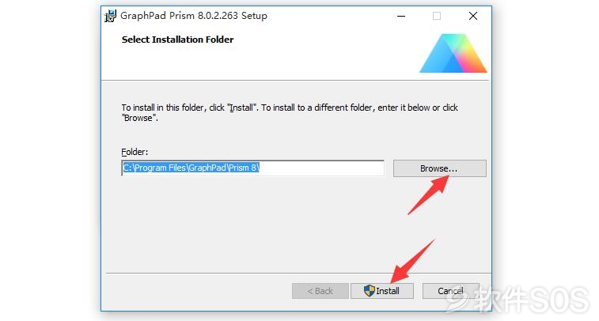Click the instruction text starting with "To install in this folder"
This screenshot has height=321, width=599.
pyautogui.click(x=290, y=112)
